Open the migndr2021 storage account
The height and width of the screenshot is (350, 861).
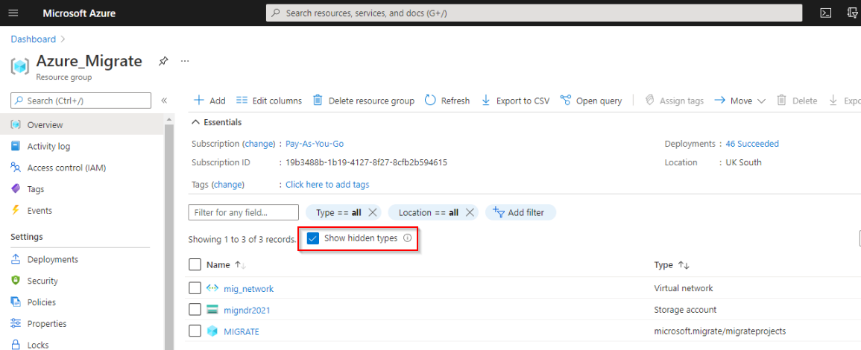coord(247,310)
